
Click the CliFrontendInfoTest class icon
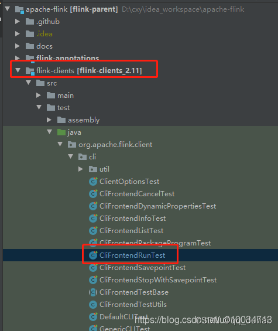[93, 218]
